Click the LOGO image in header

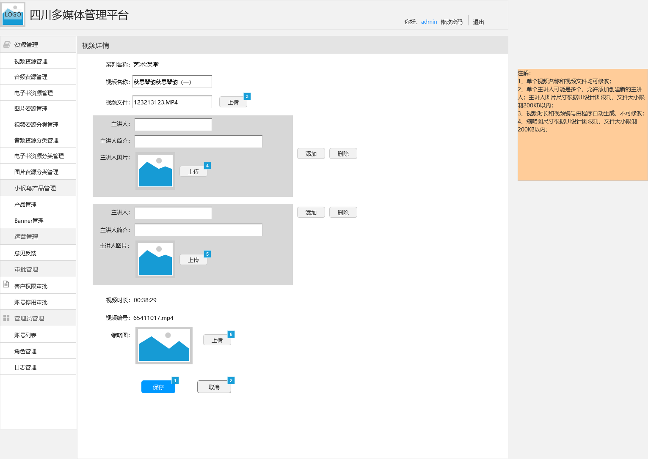(x=13, y=14)
